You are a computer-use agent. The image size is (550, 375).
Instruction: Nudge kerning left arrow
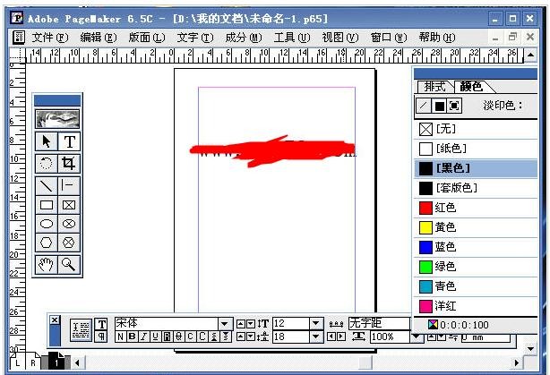pos(331,337)
